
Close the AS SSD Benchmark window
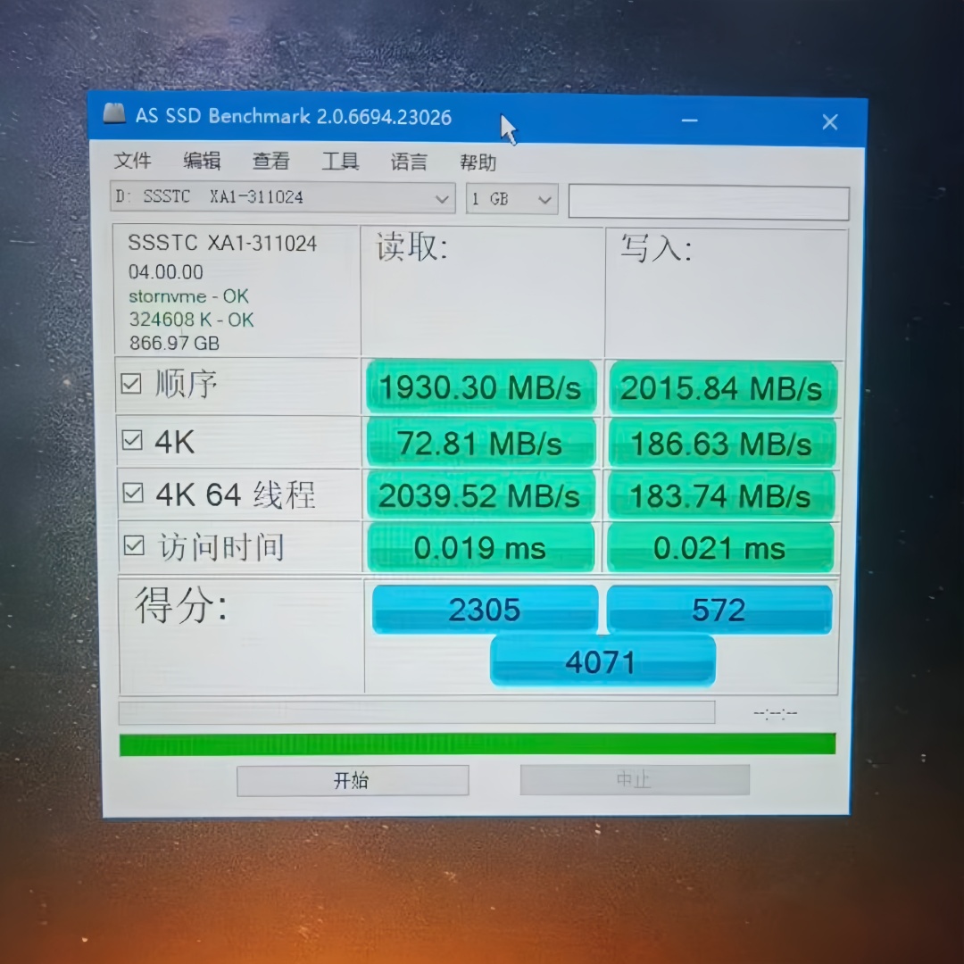pos(830,121)
